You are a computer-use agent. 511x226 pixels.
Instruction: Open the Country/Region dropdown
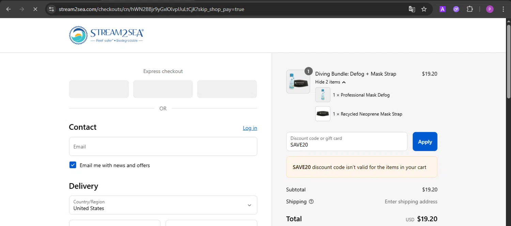163,205
